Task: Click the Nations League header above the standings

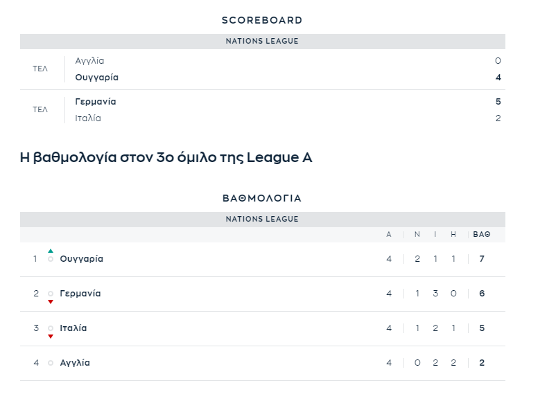Action: coord(262,220)
